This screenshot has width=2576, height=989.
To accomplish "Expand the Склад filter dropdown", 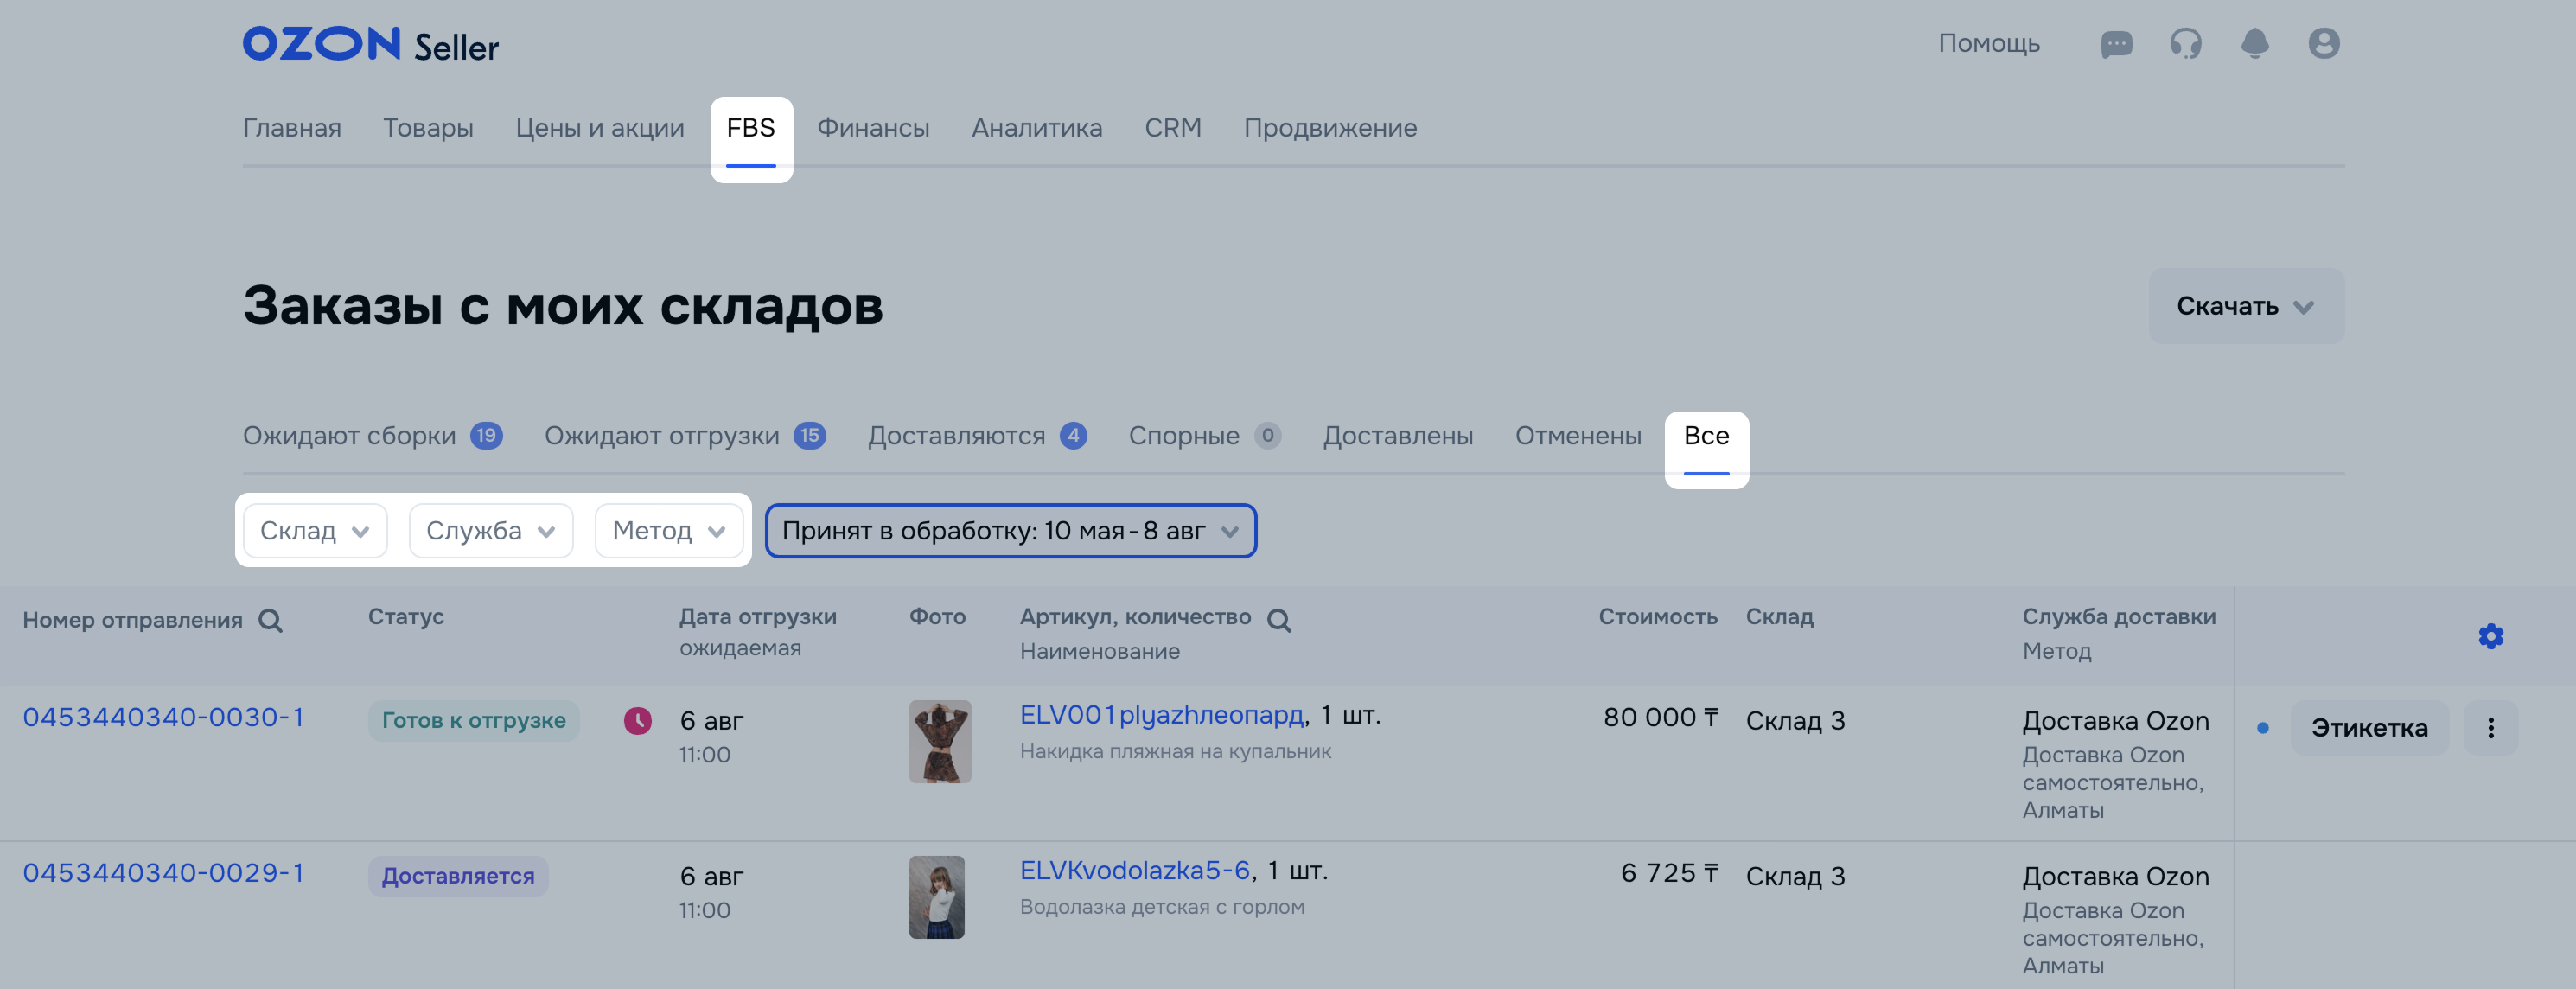I will [x=315, y=530].
